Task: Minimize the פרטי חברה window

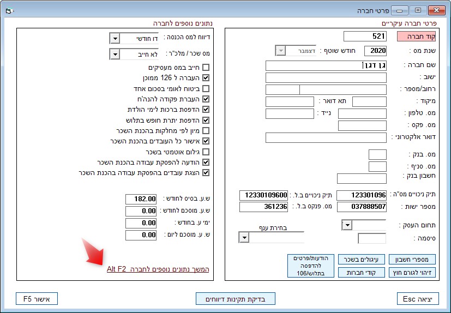Action: tap(400, 11)
